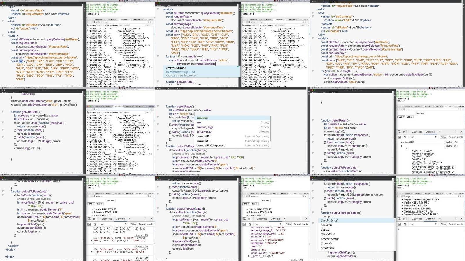465x261 pixels.
Task: Open more-tabs chevron above percent_change_7d output
Action: pyautogui.click(x=284, y=219)
